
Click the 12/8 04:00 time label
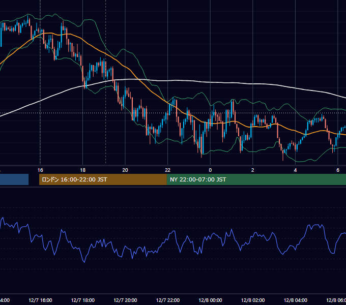click(x=296, y=300)
